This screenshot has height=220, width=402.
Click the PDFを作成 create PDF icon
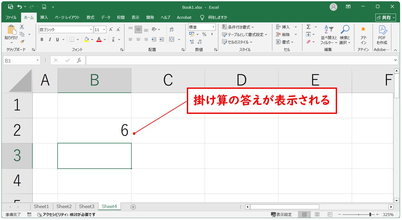coord(382,35)
